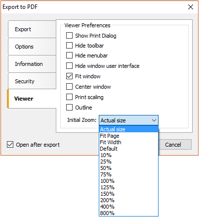Switch to the Export tab
The image size is (202, 220).
click(x=33, y=30)
